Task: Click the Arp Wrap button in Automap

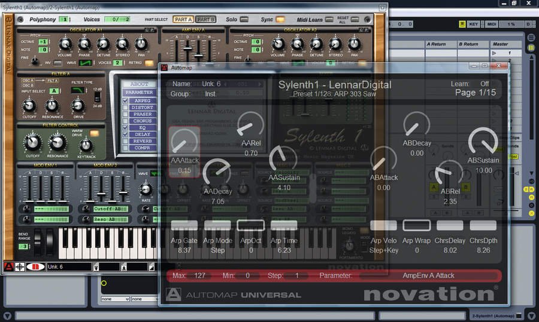Action: click(x=417, y=225)
